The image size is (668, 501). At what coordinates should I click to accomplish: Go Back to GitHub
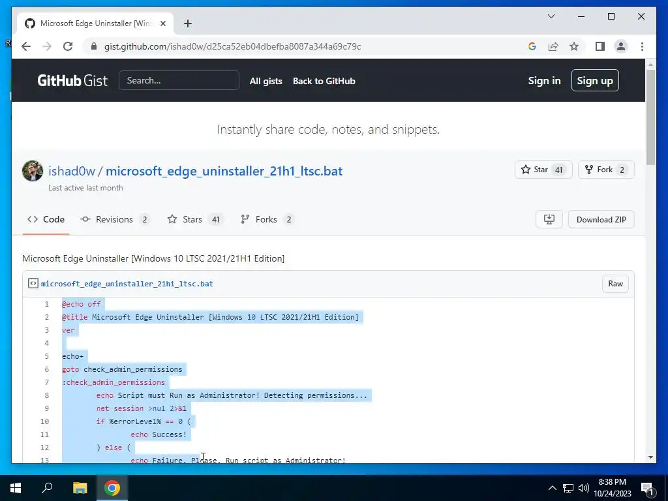click(324, 81)
